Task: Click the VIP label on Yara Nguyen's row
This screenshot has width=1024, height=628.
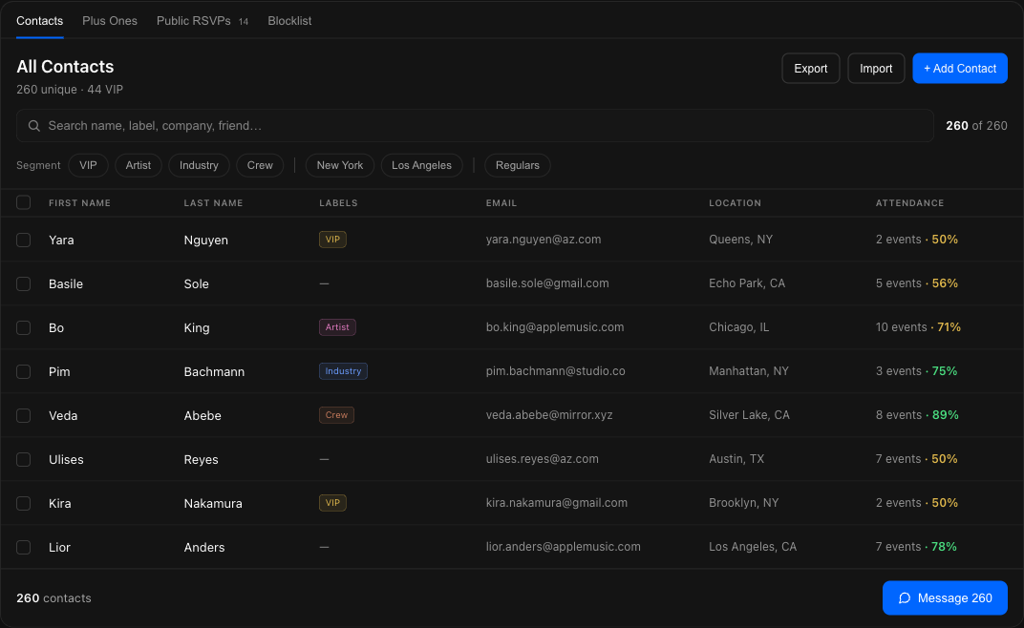Action: click(x=332, y=240)
